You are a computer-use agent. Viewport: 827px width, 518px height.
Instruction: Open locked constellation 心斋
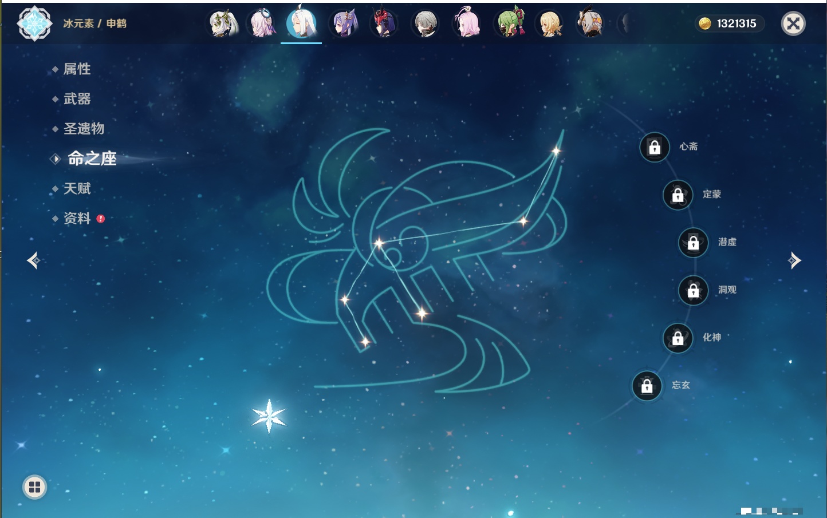tap(655, 147)
